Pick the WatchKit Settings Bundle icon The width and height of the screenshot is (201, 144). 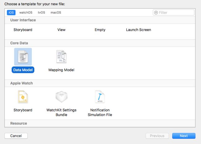[x=62, y=97]
